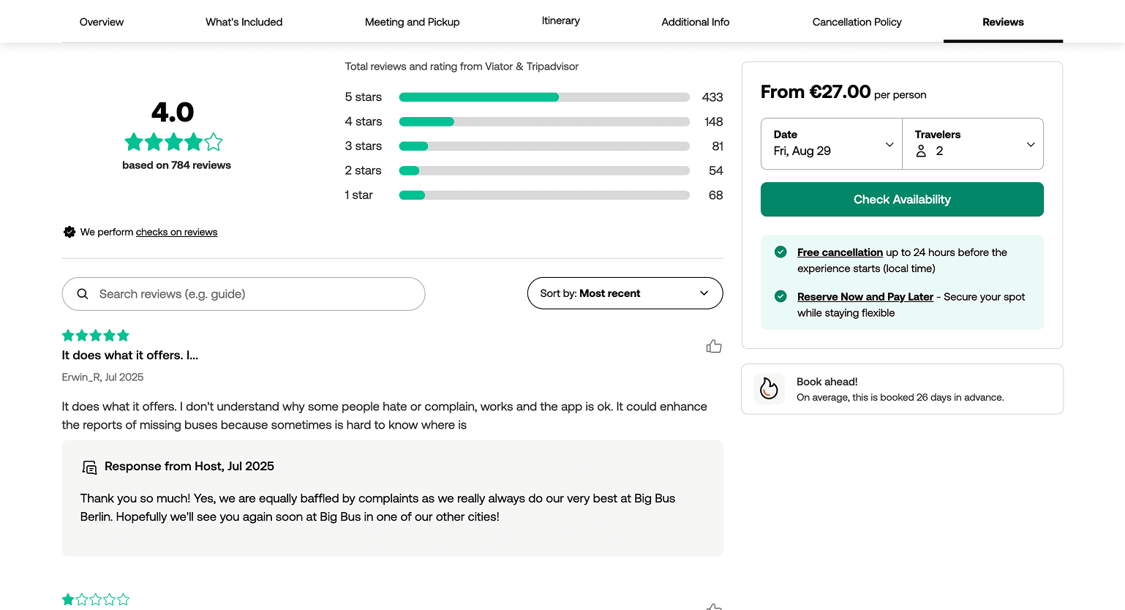1125x610 pixels.
Task: Open the Date dropdown showing Fri, Aug 29
Action: (832, 144)
